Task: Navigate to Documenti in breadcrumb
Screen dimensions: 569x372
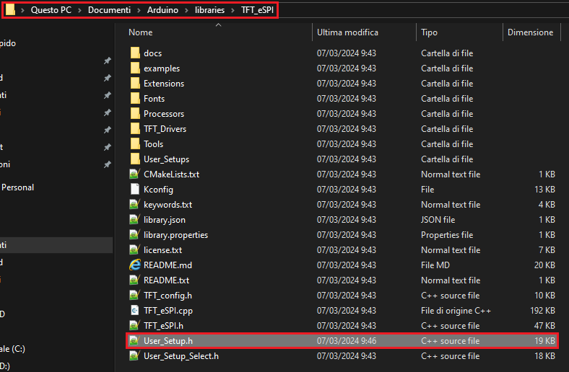Action: coord(109,10)
